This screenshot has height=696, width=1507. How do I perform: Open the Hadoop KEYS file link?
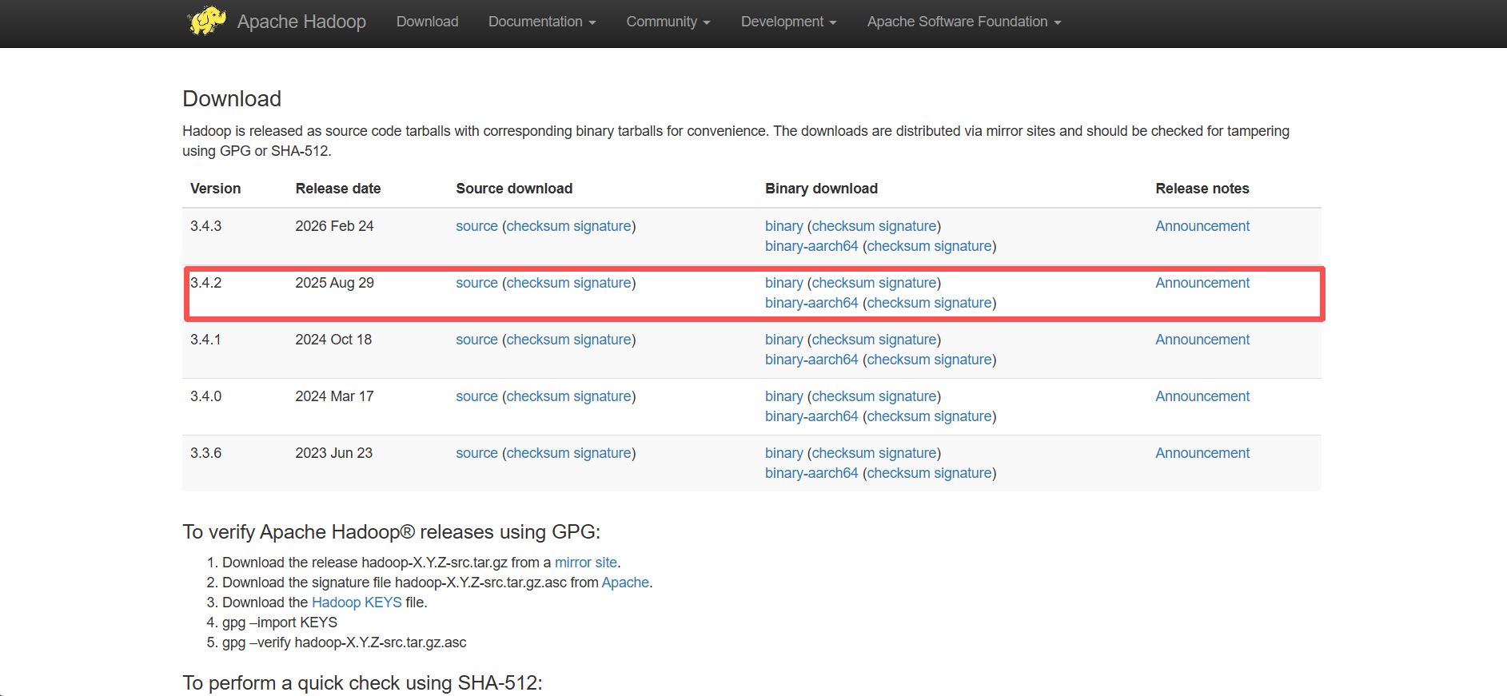point(357,603)
